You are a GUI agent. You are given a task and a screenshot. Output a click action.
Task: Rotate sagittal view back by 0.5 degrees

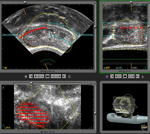(119, 77)
